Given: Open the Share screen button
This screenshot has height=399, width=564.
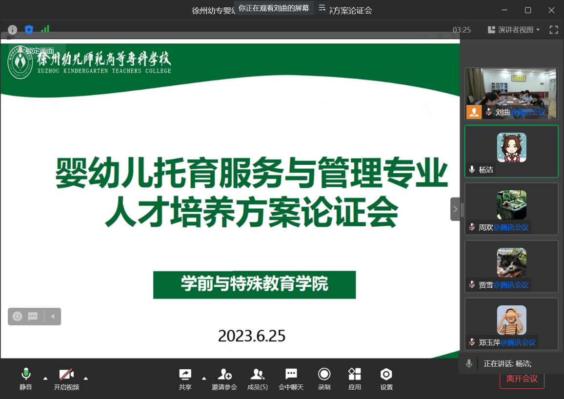Looking at the screenshot, I should [185, 379].
